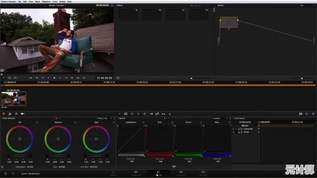Open the Tracker palette icon

138,114
